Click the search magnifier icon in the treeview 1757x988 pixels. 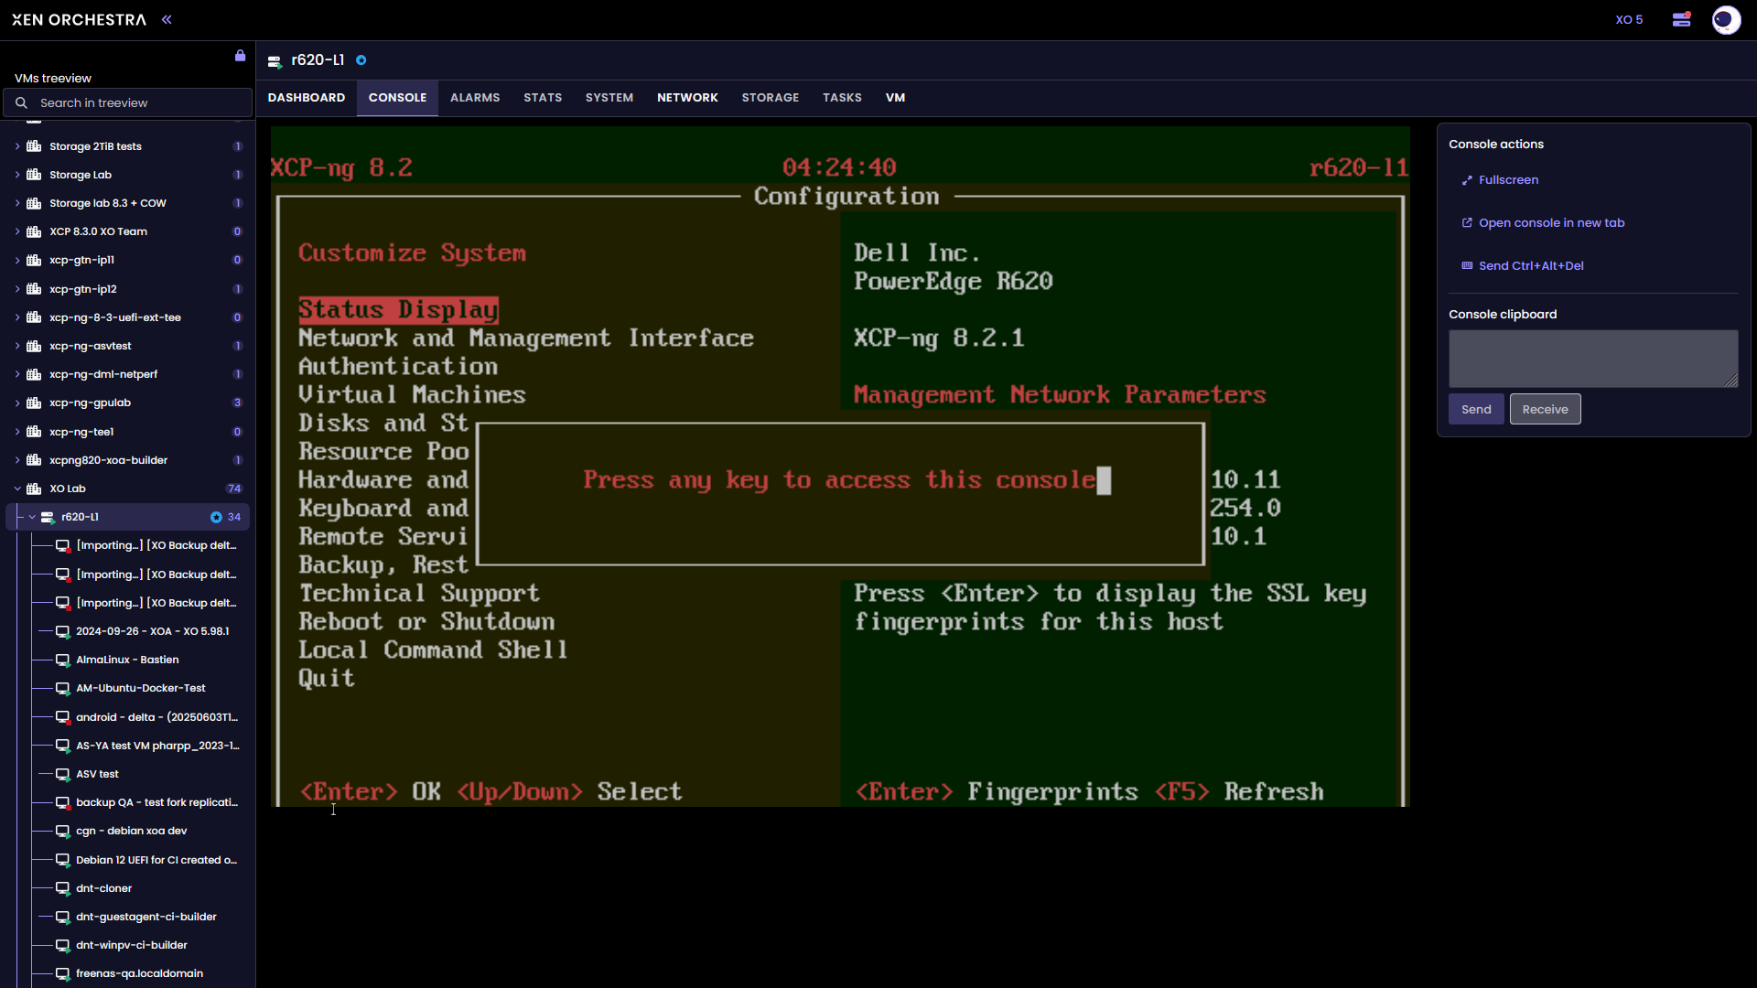[x=21, y=102]
